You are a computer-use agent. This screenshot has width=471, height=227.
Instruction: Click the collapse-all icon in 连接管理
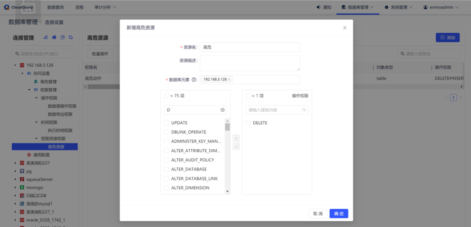(x=62, y=37)
